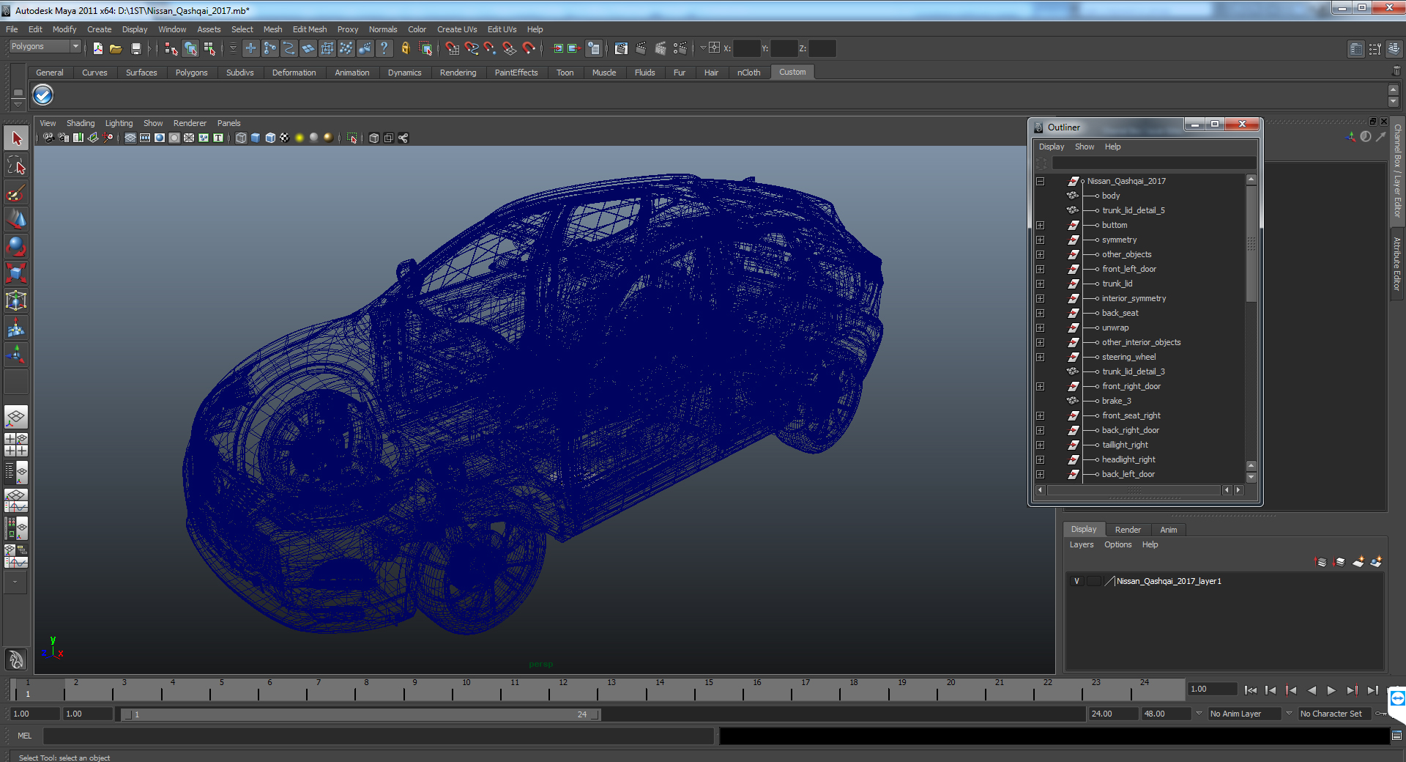Image resolution: width=1406 pixels, height=762 pixels.
Task: Expand the back_seat node in Outliner
Action: pyautogui.click(x=1040, y=313)
